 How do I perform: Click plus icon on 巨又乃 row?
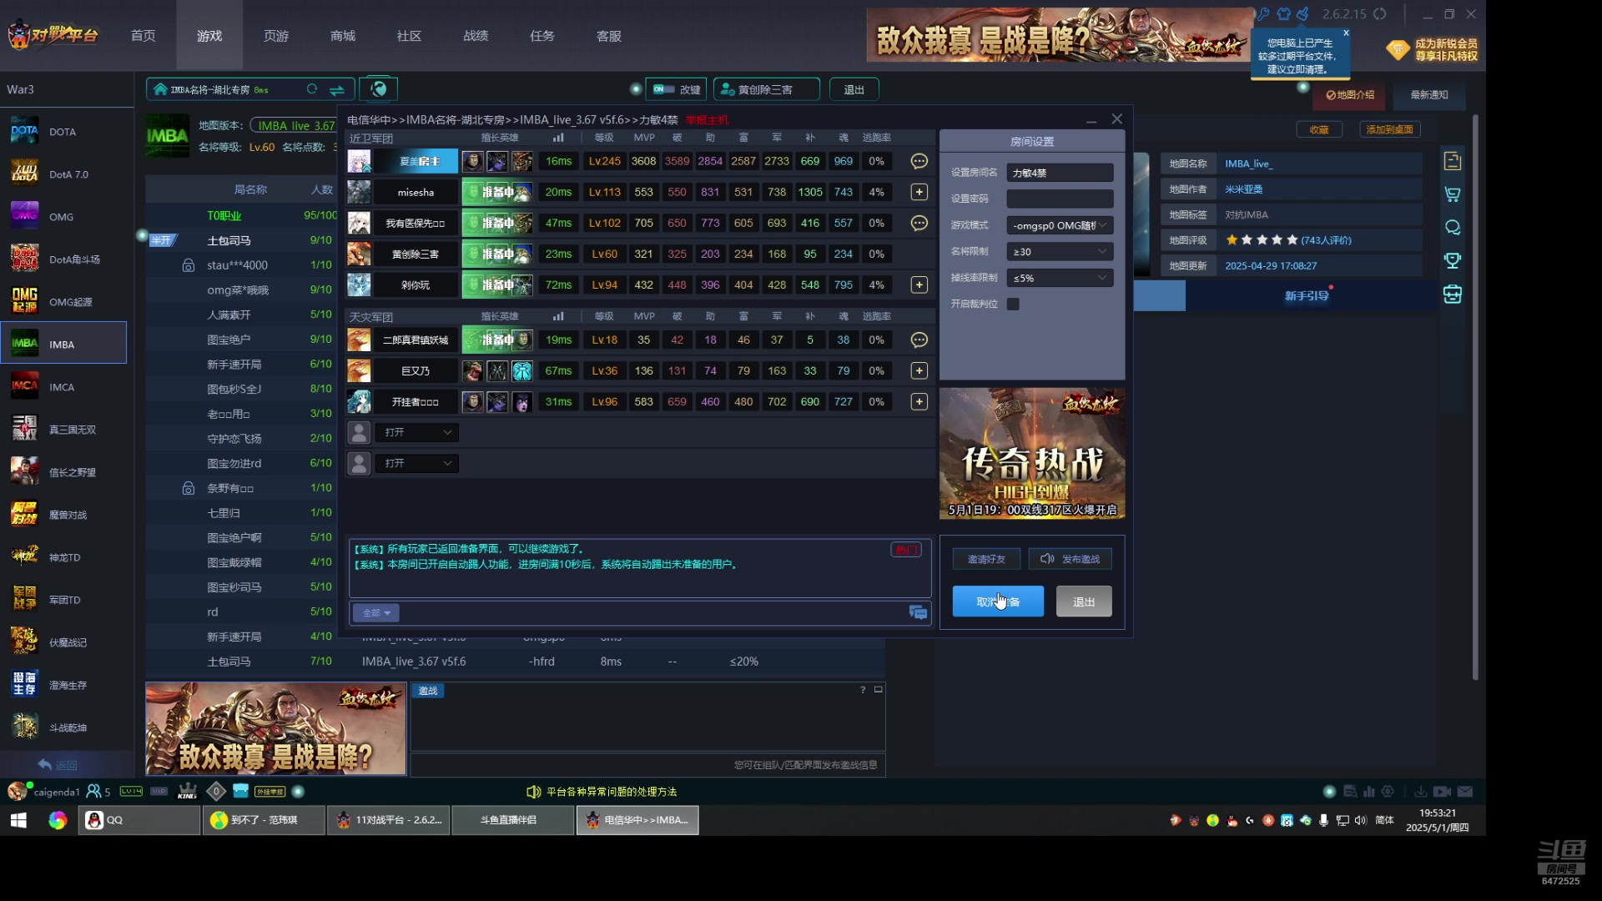[x=919, y=370]
